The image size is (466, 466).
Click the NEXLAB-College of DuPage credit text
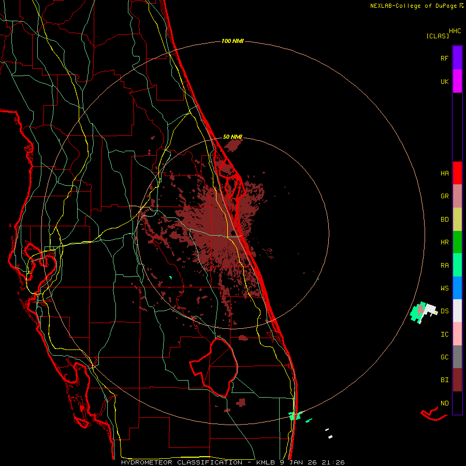(x=414, y=6)
